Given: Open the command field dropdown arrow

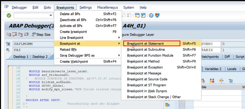Looking at the screenshot, I should (51, 16).
